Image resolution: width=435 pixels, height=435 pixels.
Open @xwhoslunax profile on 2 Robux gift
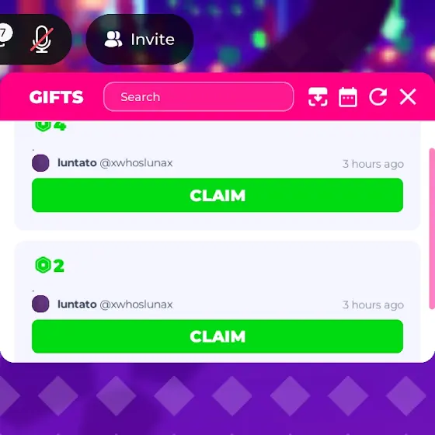pyautogui.click(x=136, y=304)
